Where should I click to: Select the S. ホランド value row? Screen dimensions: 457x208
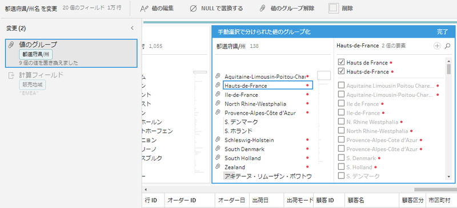coord(267,130)
